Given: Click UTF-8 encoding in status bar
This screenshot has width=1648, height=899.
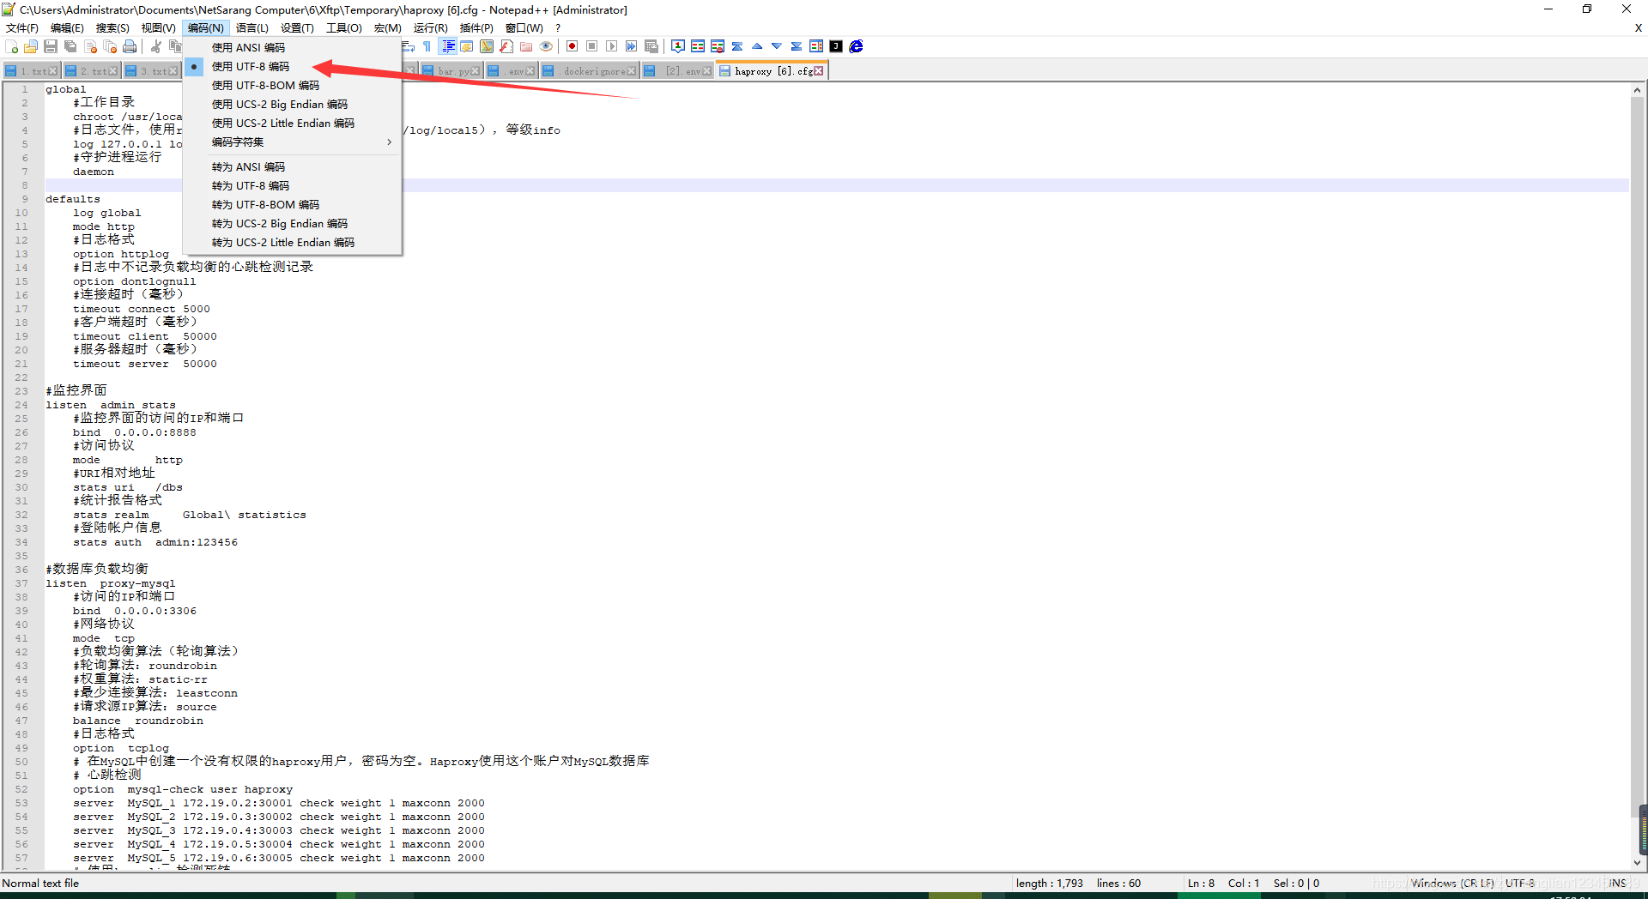Looking at the screenshot, I should tap(1520, 883).
